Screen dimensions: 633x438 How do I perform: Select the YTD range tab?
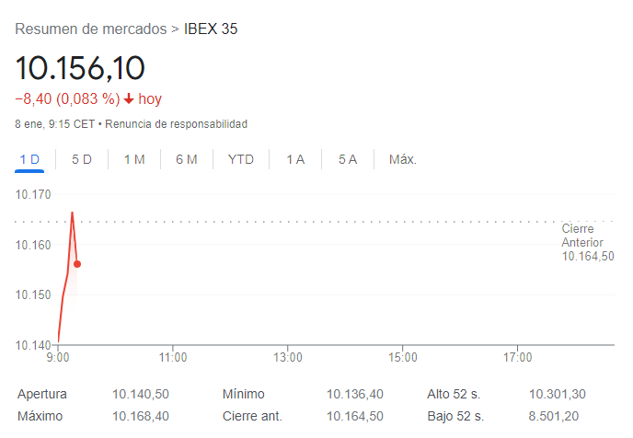241,159
